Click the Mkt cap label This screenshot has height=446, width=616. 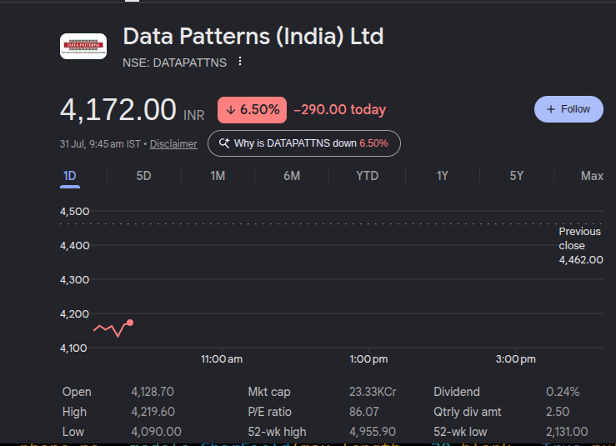pyautogui.click(x=269, y=392)
